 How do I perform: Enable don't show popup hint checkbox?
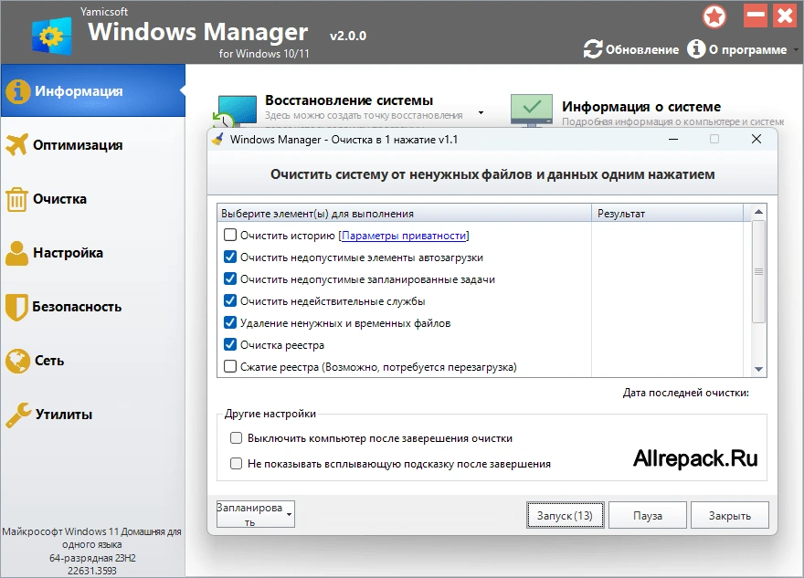point(236,464)
